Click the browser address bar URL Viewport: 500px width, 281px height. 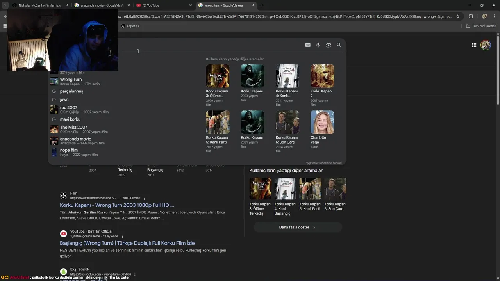[x=285, y=16]
